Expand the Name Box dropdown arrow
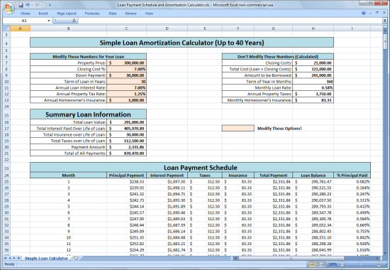This screenshot has height=270, width=390. (49, 21)
